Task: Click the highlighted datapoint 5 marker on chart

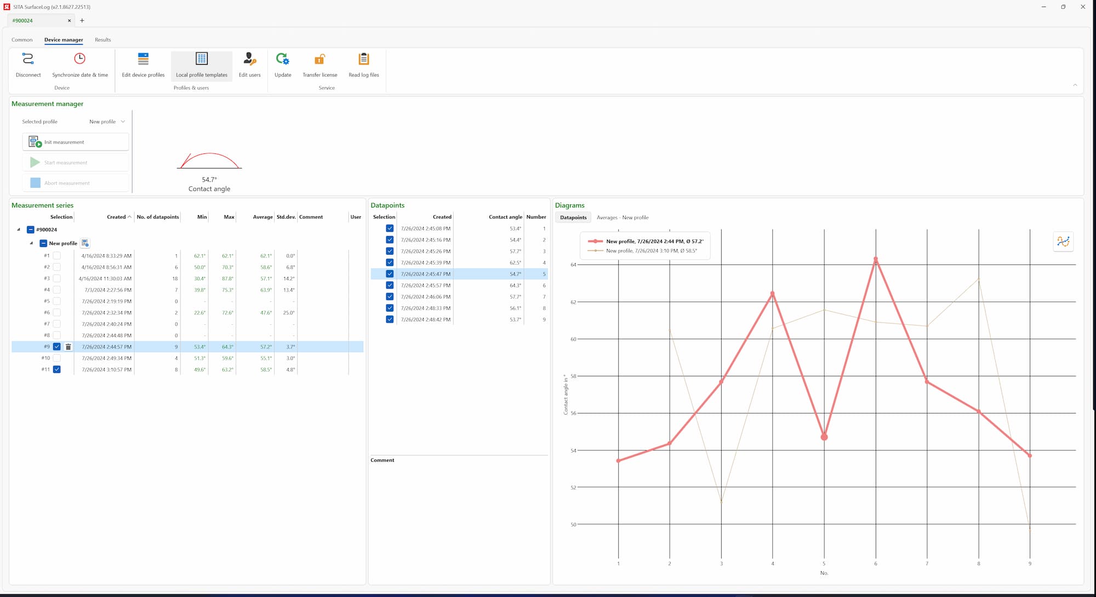Action: tap(824, 437)
